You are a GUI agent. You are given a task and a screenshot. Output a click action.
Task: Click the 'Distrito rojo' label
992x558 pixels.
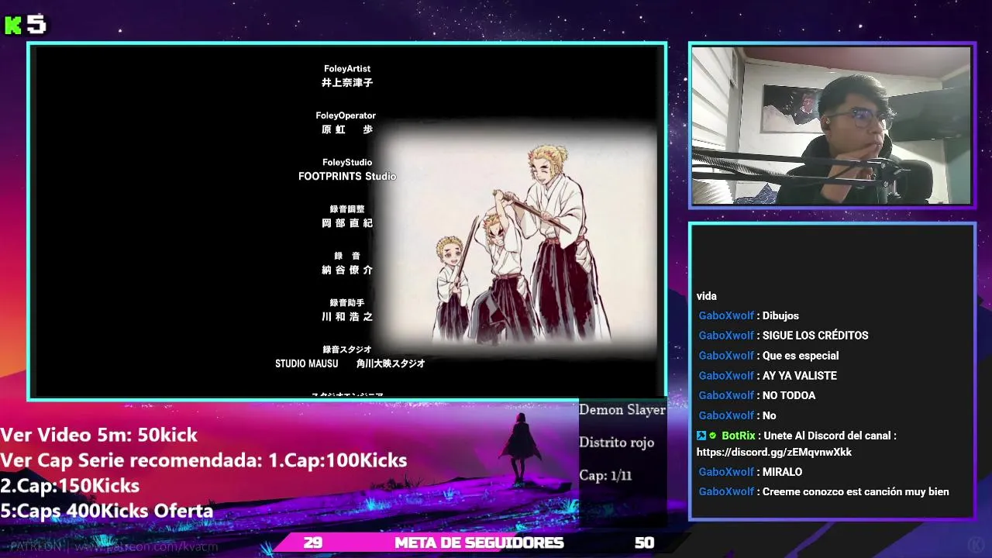point(617,443)
